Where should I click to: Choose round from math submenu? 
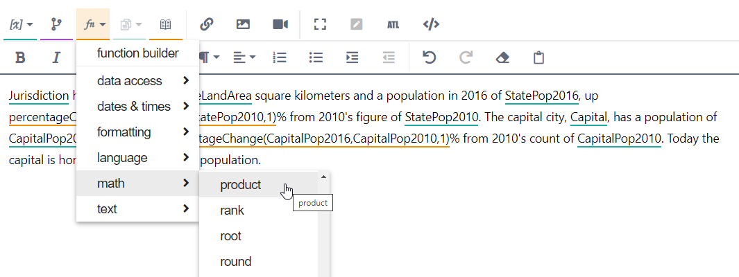coord(235,262)
